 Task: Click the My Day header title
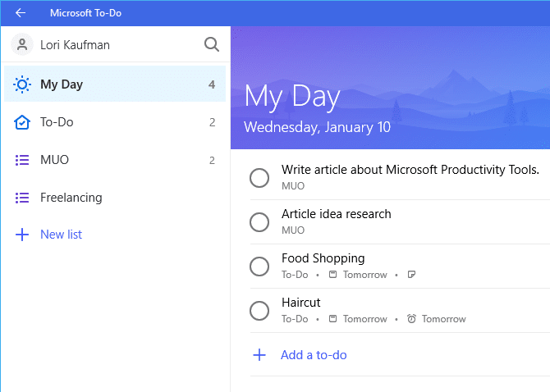[x=292, y=96]
